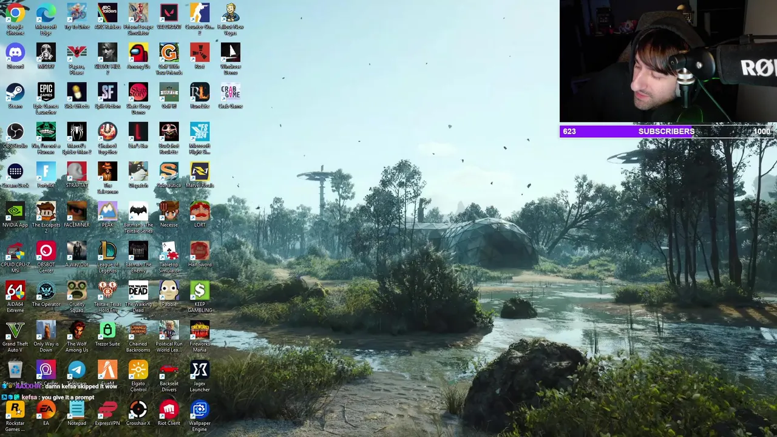Click the chat message "you give it a prompt"

tap(67, 398)
